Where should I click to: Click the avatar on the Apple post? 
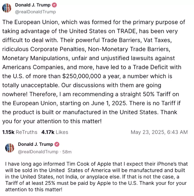[x=10, y=148]
